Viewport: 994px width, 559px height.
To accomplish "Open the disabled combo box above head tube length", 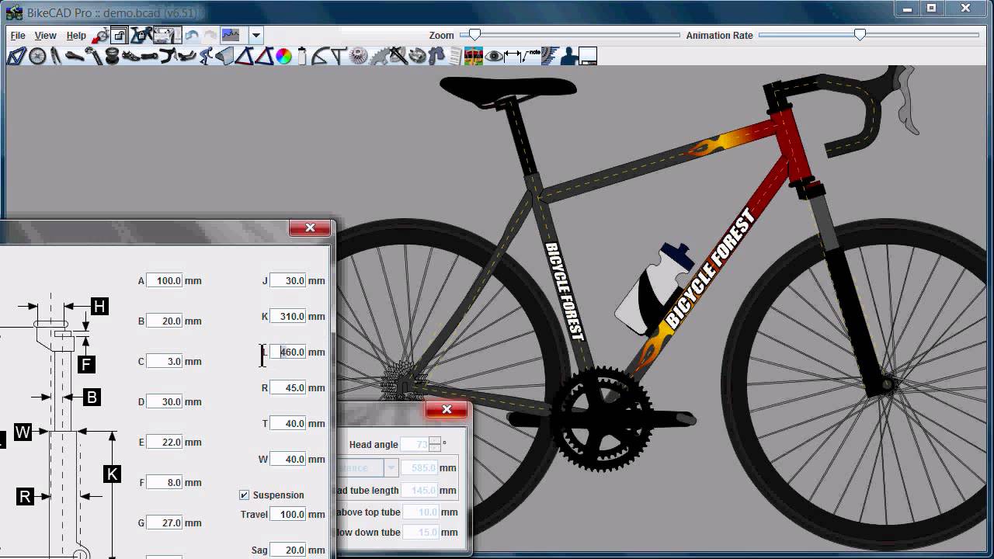I will [368, 467].
